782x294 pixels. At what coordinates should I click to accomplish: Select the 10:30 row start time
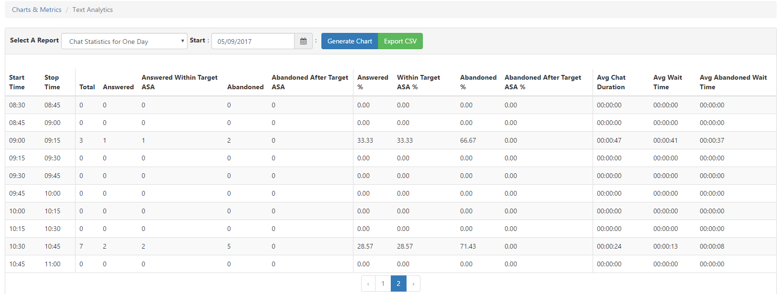click(x=17, y=246)
